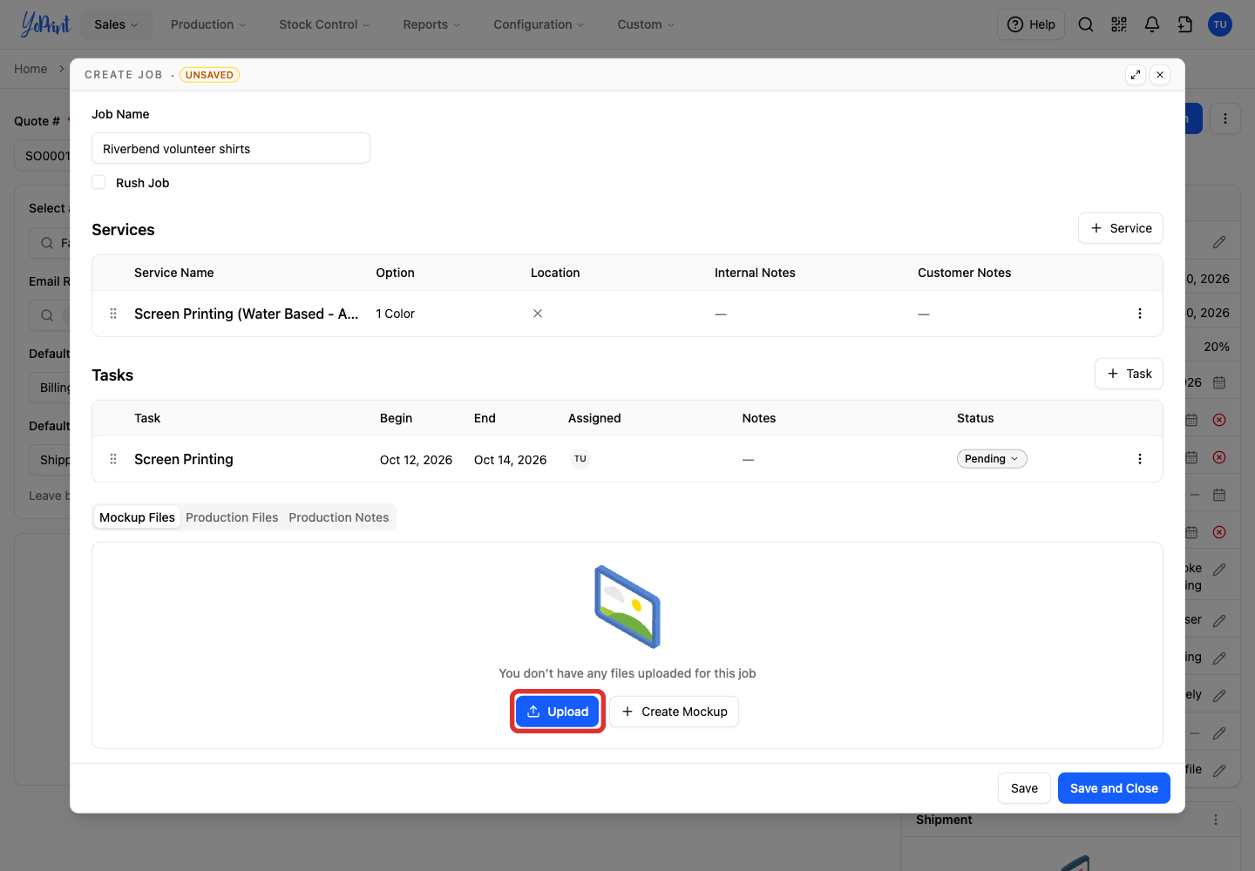Image resolution: width=1255 pixels, height=871 pixels.
Task: Click the Shipment panel's three-dot menu
Action: [x=1216, y=820]
